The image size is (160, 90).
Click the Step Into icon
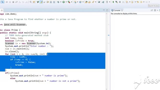tap(20, 2)
